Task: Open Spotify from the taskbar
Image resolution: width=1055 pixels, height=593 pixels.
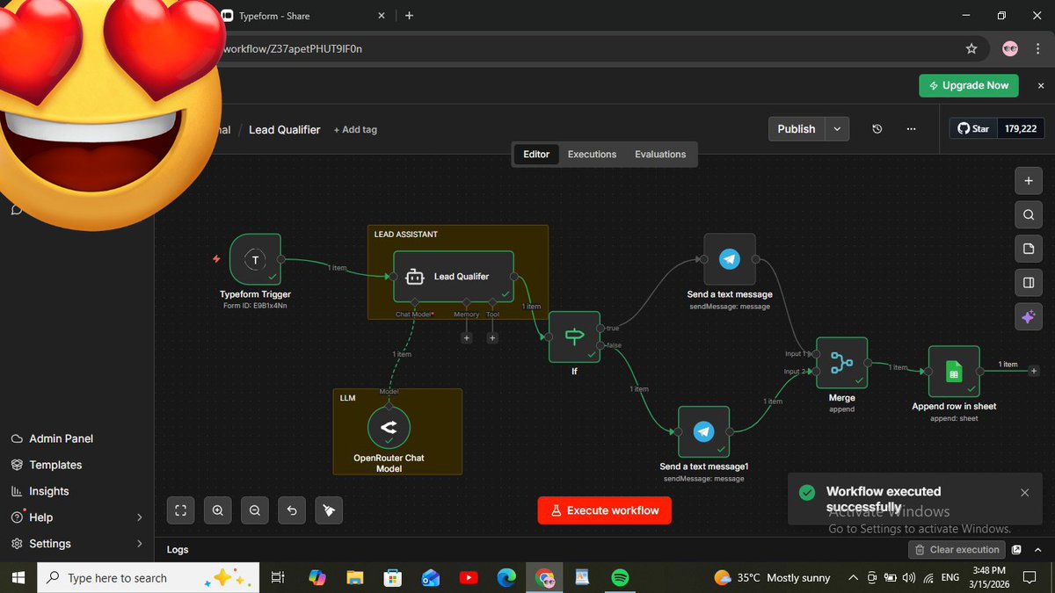Action: [x=620, y=577]
